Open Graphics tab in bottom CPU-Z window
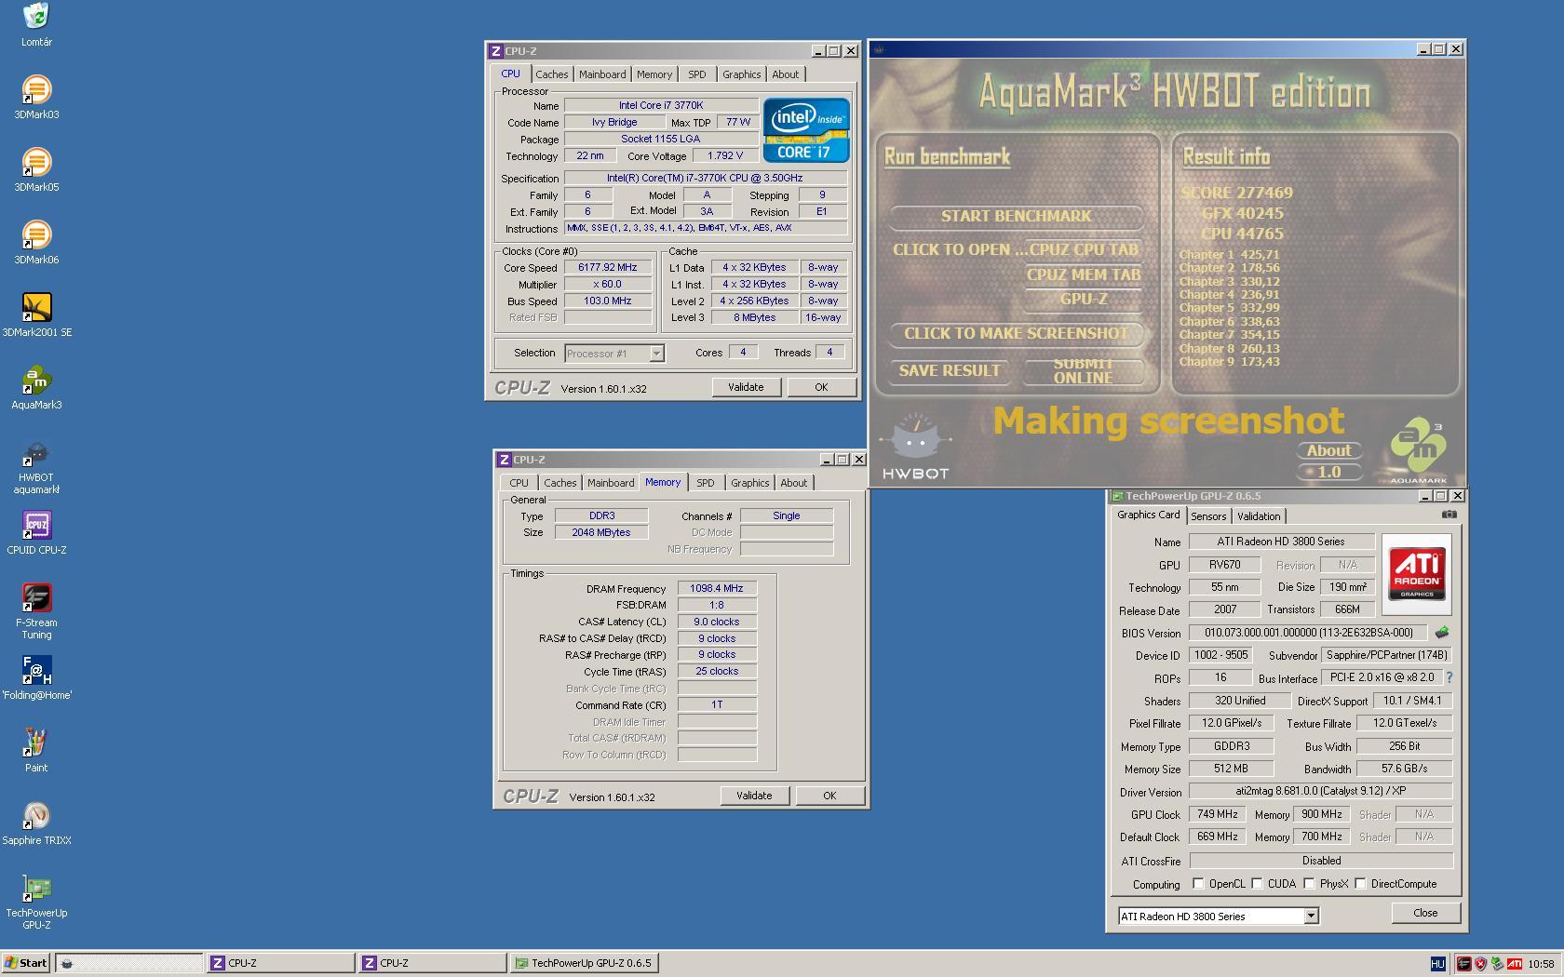1564x977 pixels. coord(749,483)
